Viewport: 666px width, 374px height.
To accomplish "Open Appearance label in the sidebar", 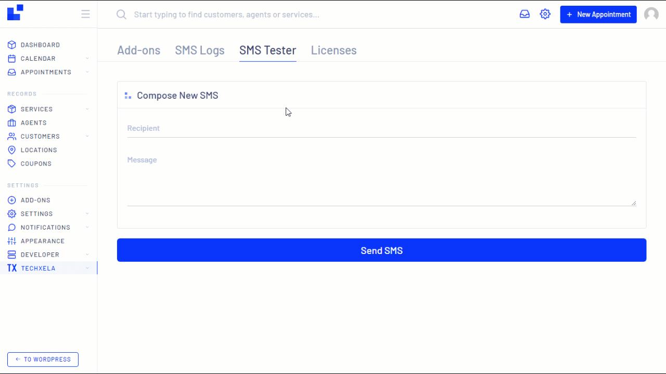I will click(x=43, y=241).
